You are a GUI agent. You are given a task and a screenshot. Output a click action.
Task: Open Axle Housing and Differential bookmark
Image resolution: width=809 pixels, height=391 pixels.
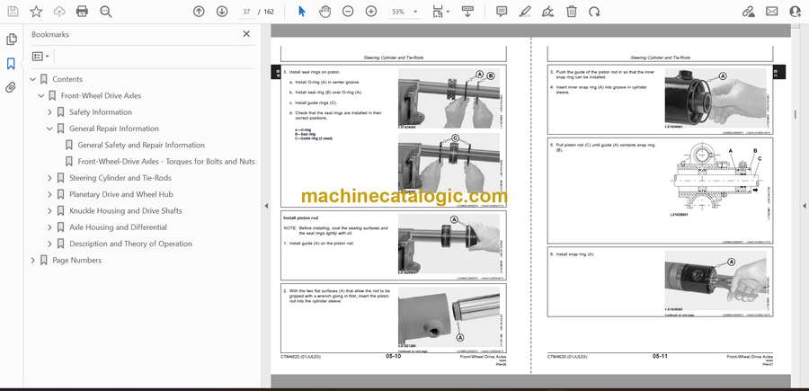pyautogui.click(x=118, y=227)
